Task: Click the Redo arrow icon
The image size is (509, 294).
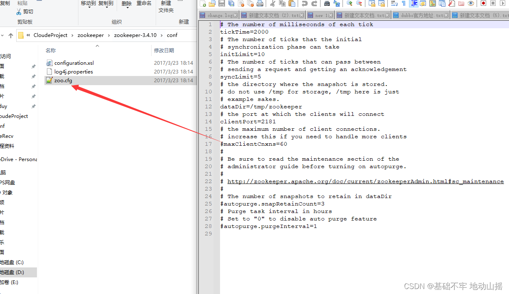Action: pos(314,3)
